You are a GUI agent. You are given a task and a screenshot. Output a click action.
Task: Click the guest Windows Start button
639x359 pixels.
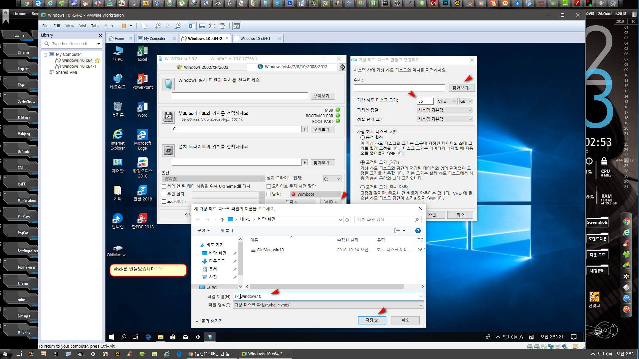tap(111, 337)
